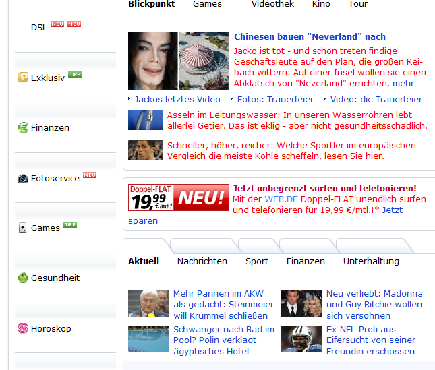Click the green TIPP badge next to Games

pyautogui.click(x=70, y=225)
